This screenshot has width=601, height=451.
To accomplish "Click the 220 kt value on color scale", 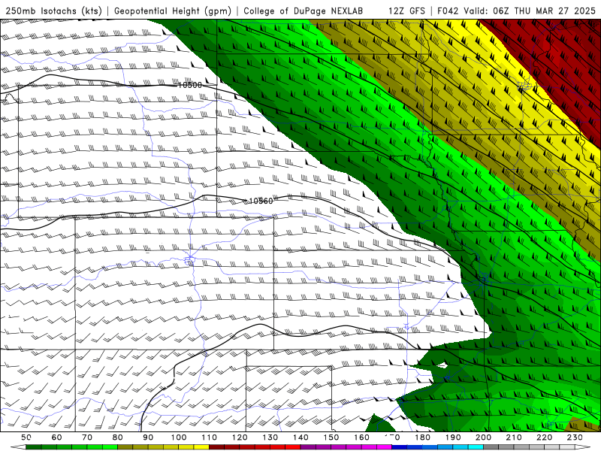I will 545,437.
